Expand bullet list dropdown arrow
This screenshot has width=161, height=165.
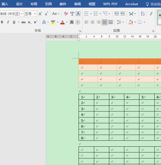click(91, 14)
